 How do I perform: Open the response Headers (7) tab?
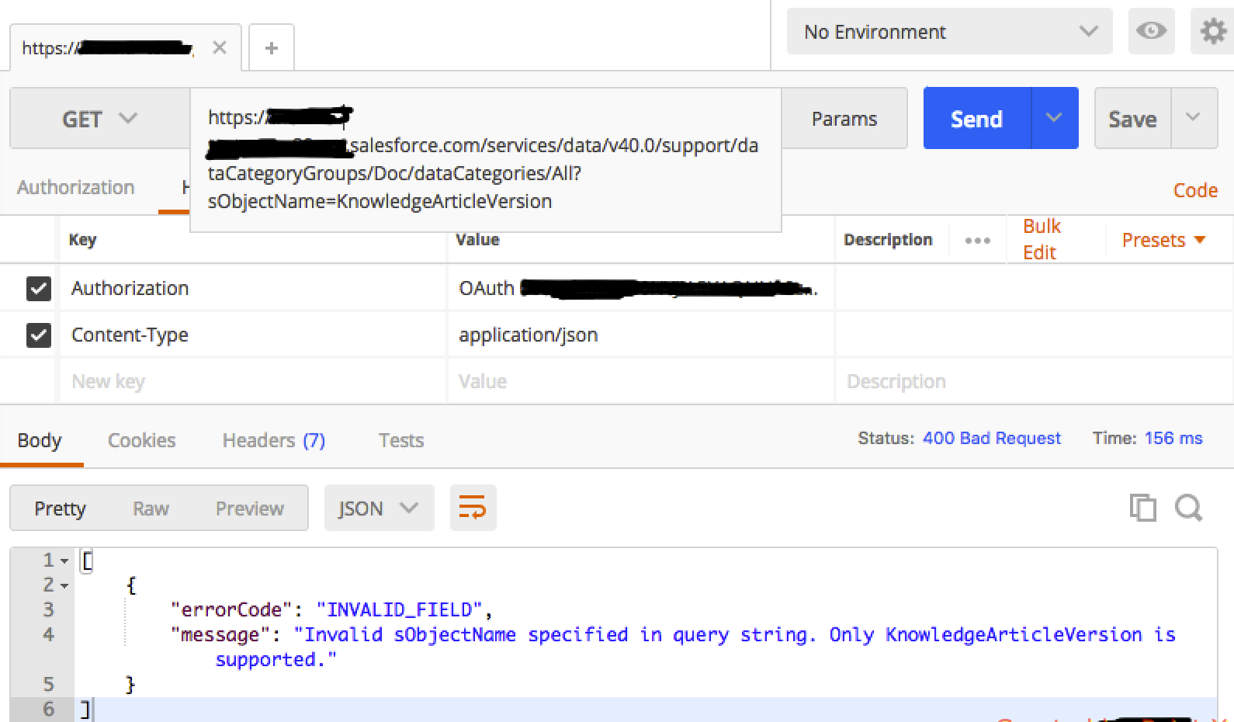(273, 440)
